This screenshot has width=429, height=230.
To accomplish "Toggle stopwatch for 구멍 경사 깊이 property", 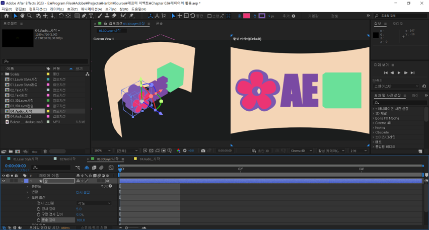I will pyautogui.click(x=39, y=214).
